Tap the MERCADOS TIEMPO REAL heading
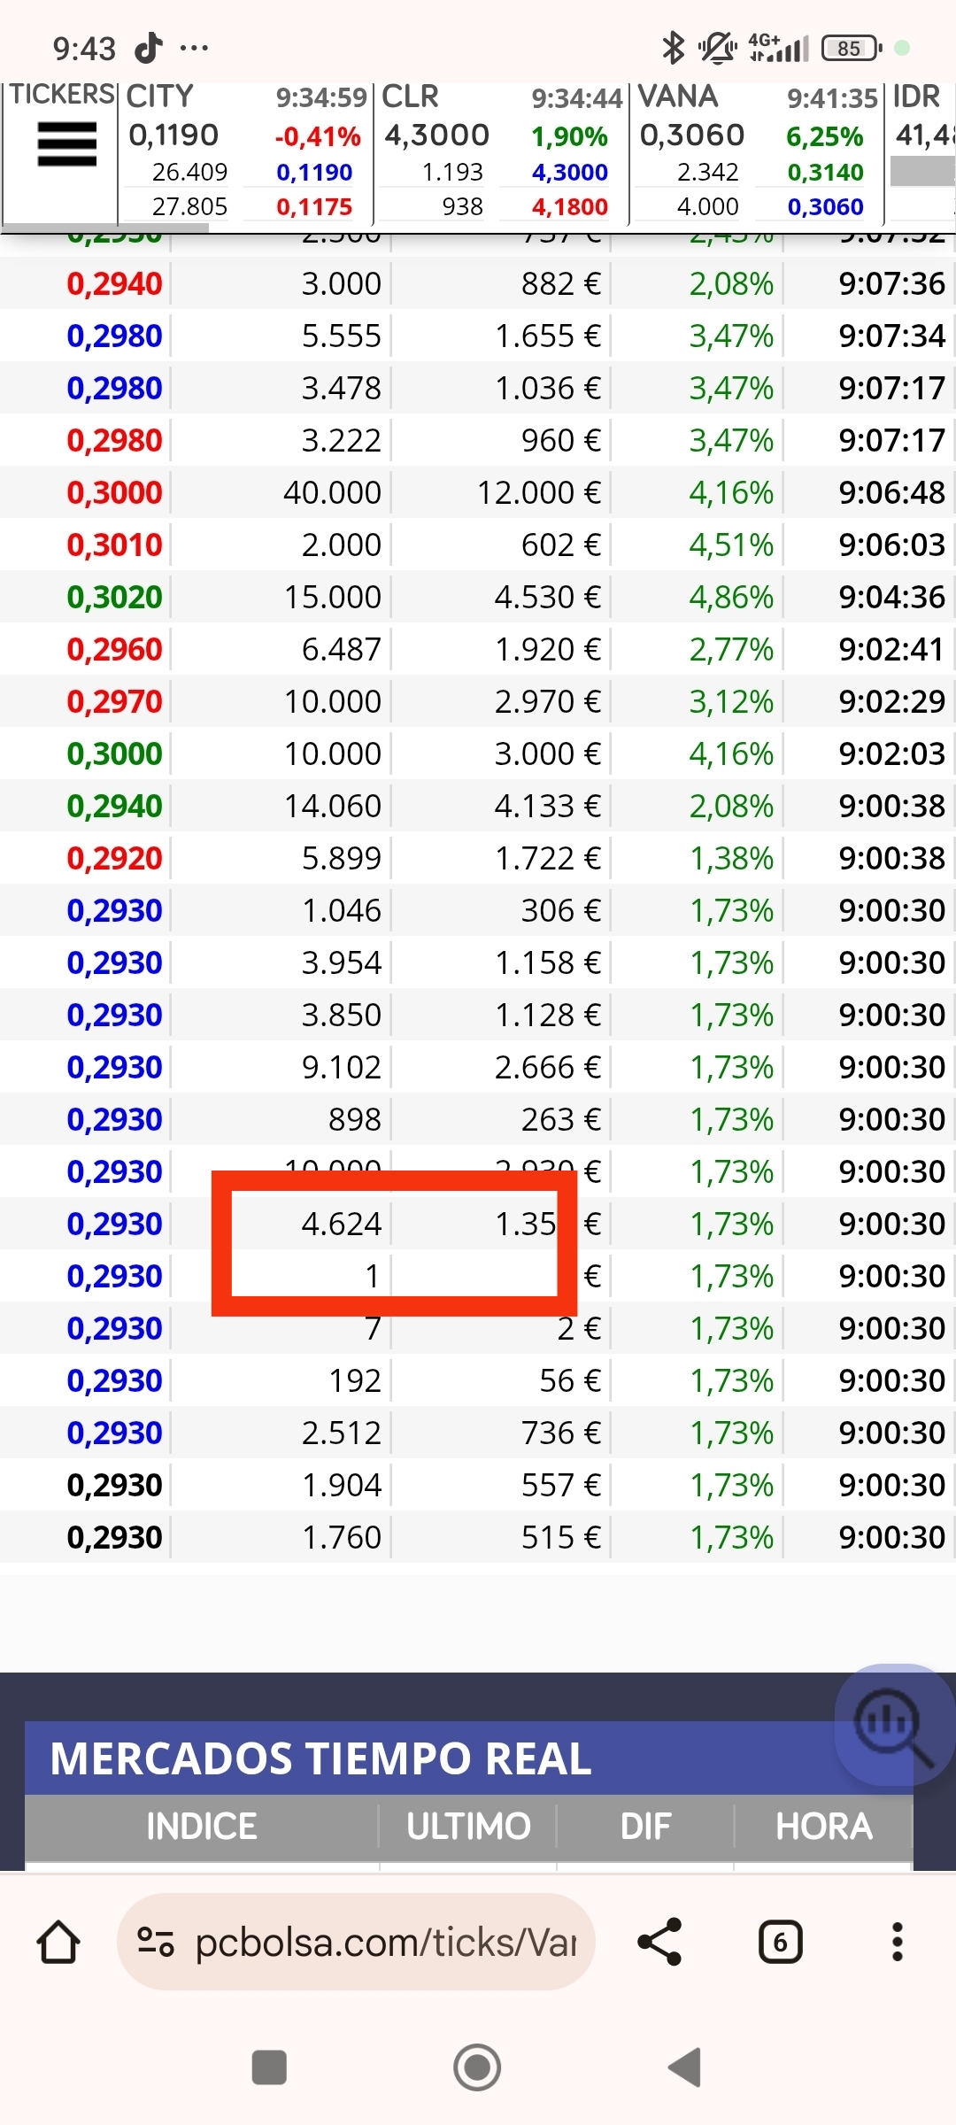The height and width of the screenshot is (2125, 956). point(320,1758)
